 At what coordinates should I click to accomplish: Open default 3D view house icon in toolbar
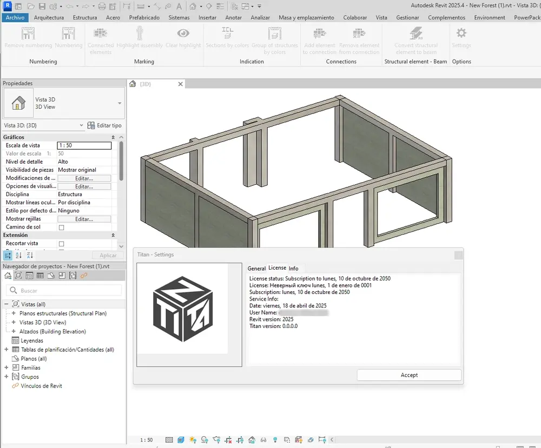193,6
